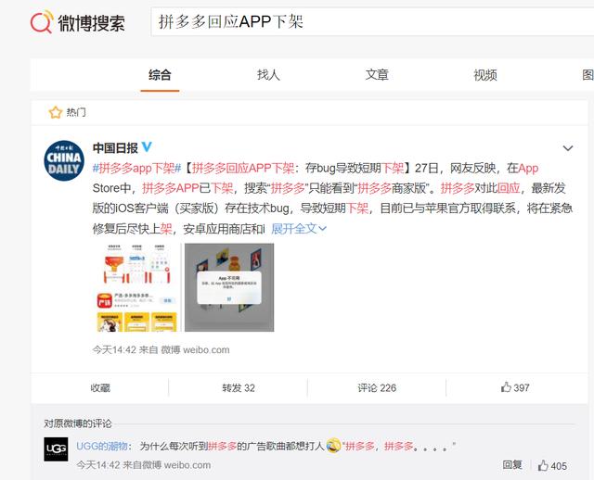The width and height of the screenshot is (594, 480).
Task: Click the blue verified V badge
Action: point(147,146)
